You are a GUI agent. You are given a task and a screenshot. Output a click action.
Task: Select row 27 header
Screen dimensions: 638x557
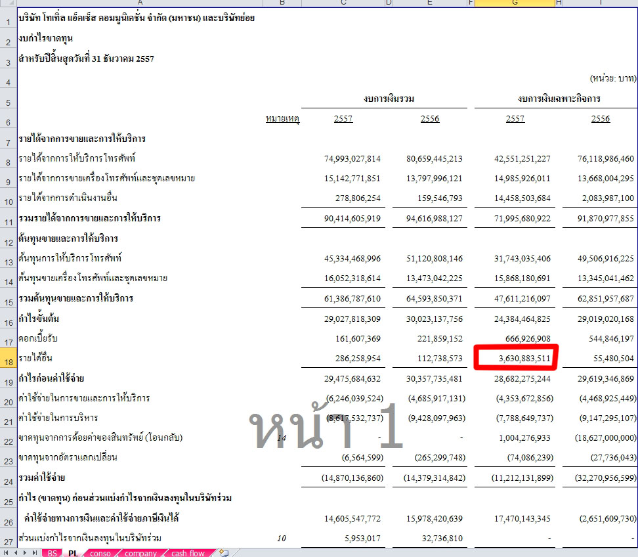coord(8,538)
